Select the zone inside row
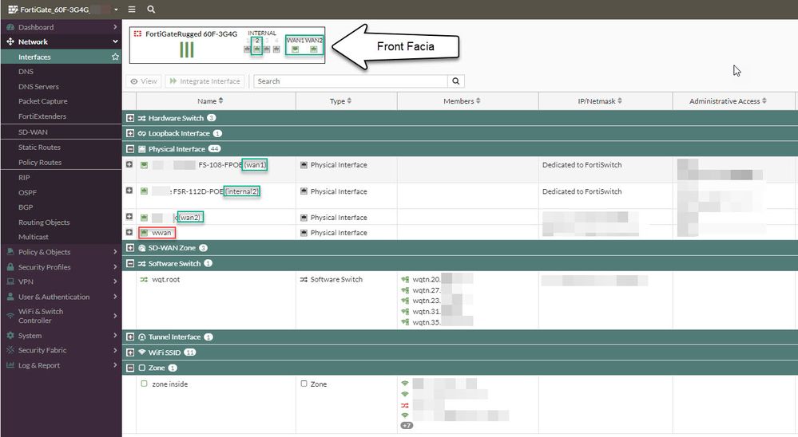The width and height of the screenshot is (798, 437). (169, 384)
